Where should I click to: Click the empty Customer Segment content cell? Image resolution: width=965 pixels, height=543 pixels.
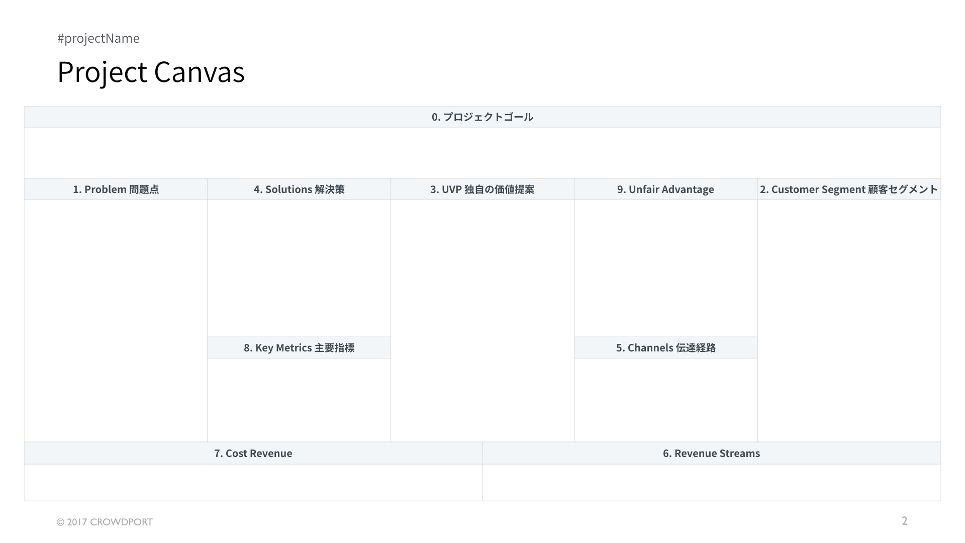pyautogui.click(x=849, y=321)
